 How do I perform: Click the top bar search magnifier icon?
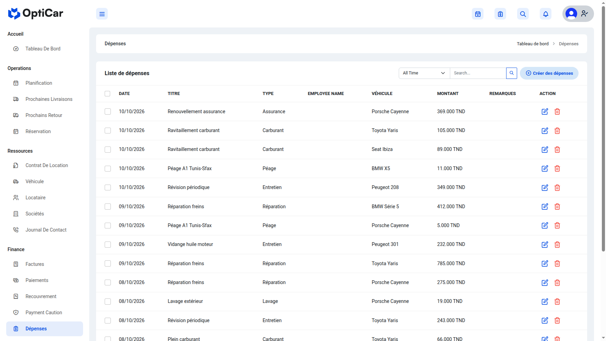[x=523, y=14]
